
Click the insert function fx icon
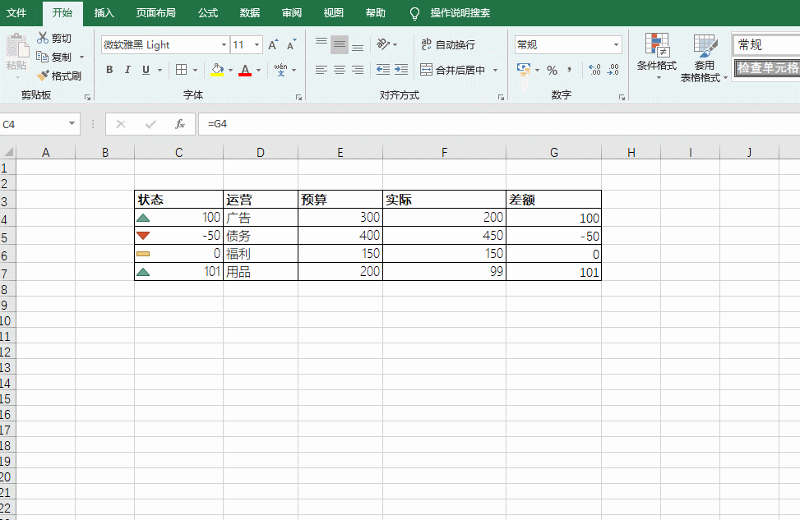coord(179,124)
